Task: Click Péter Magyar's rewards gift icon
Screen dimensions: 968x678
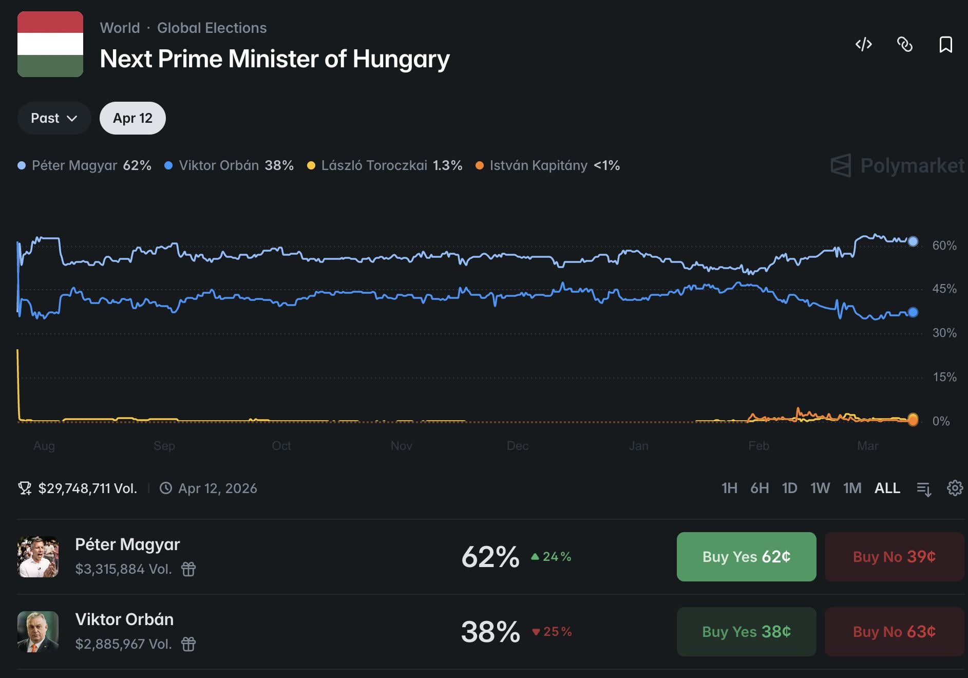Action: [188, 569]
